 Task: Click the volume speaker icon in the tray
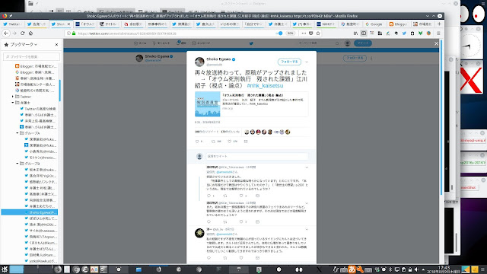tap(416, 269)
